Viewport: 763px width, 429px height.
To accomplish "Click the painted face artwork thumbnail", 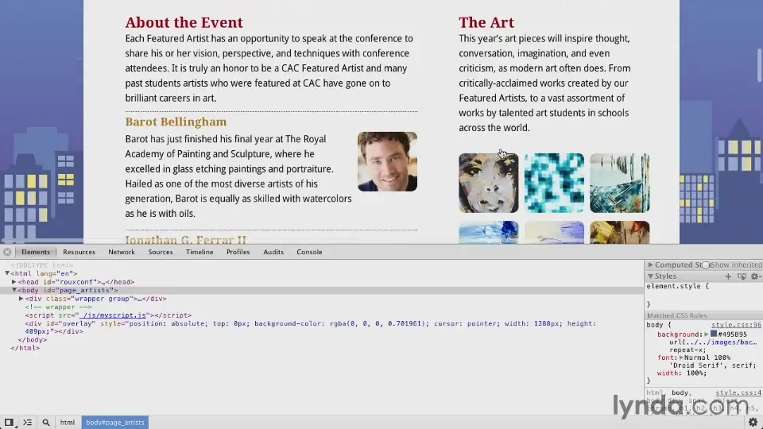I will coord(488,183).
